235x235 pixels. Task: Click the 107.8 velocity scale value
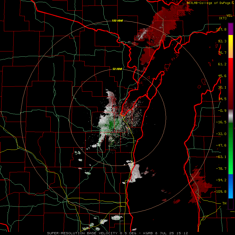(x=221, y=29)
